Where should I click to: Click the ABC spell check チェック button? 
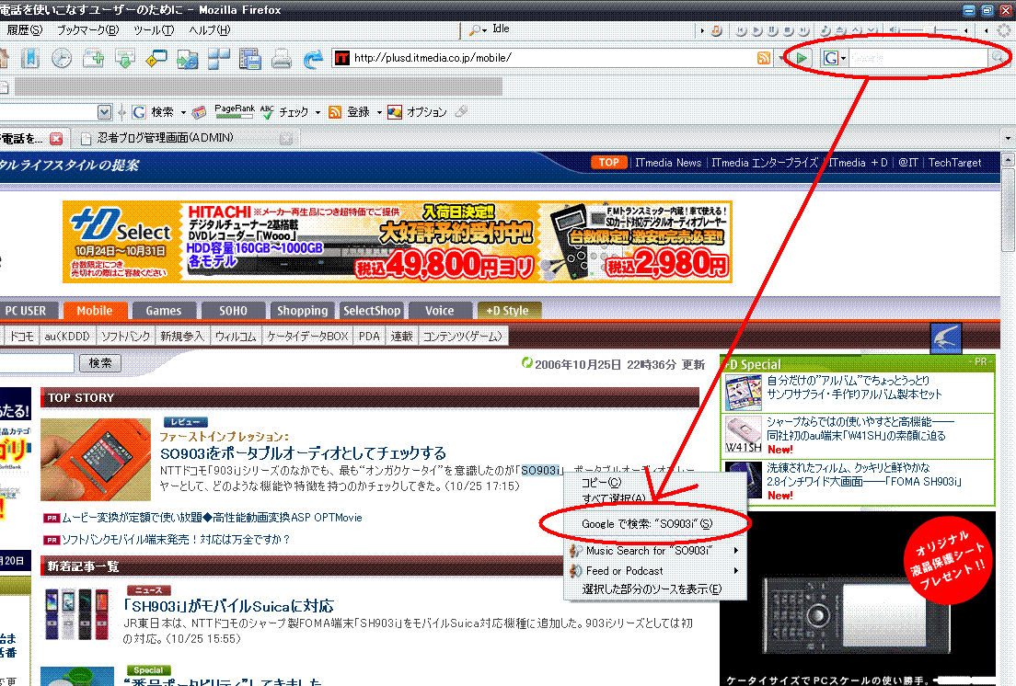[x=283, y=112]
